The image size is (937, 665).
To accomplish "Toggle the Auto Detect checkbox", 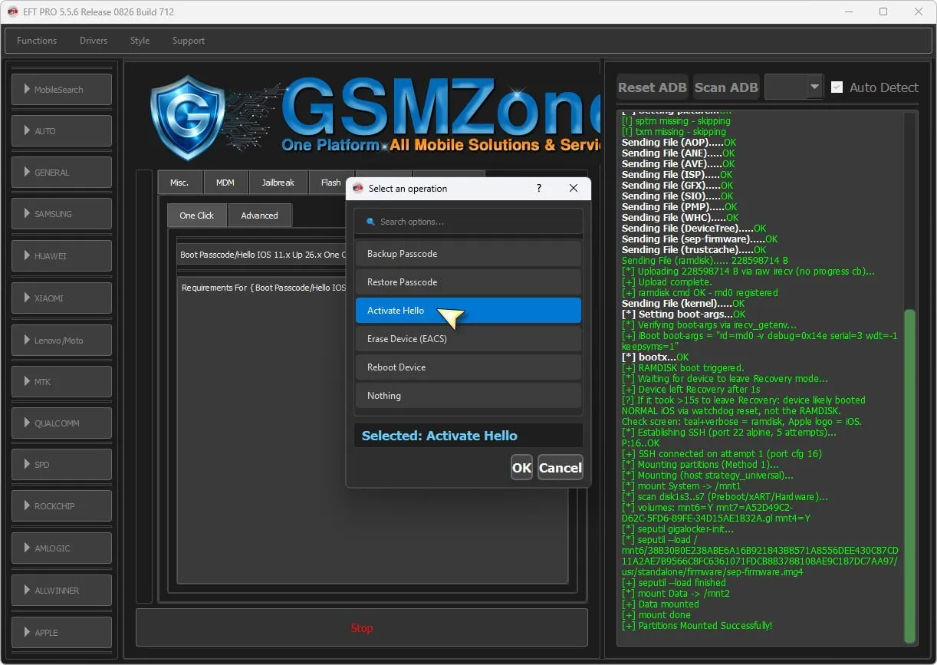I will tap(837, 87).
